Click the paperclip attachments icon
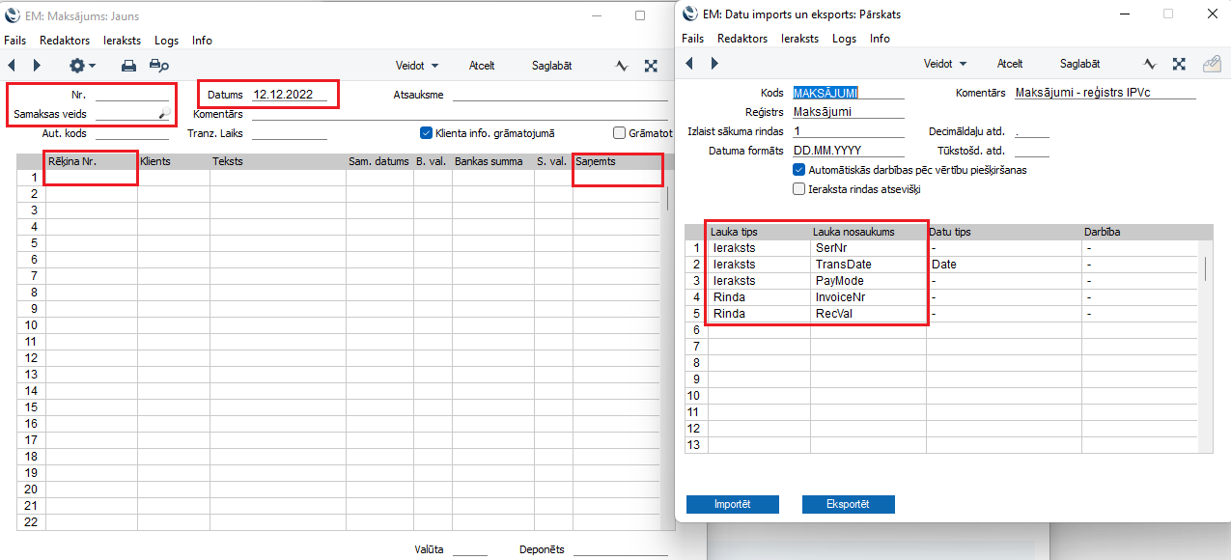The height and width of the screenshot is (560, 1231). (x=1211, y=64)
